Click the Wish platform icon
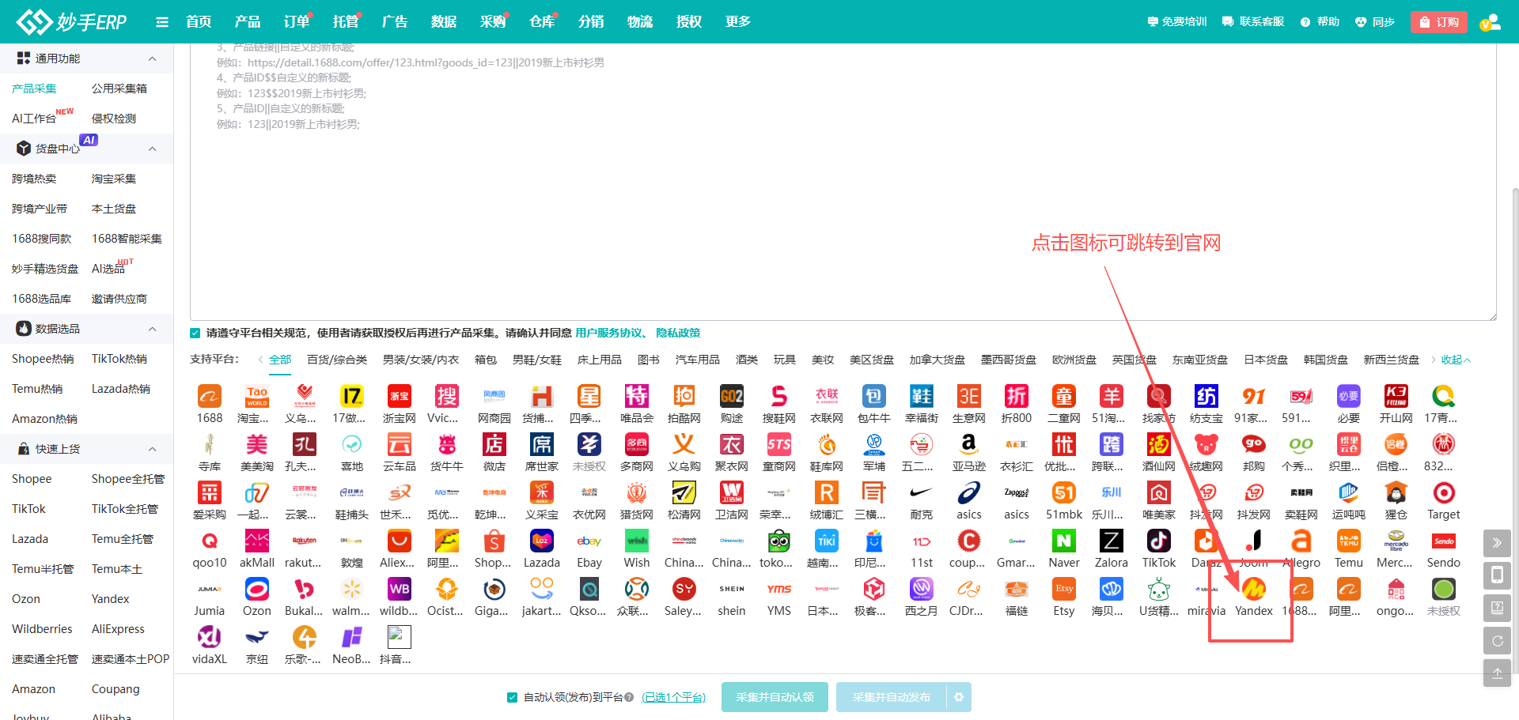This screenshot has height=720, width=1519. (637, 541)
